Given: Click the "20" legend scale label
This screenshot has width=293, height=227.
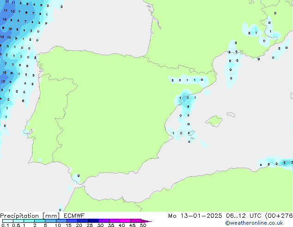Looking at the screenshot, I should click(79, 225).
